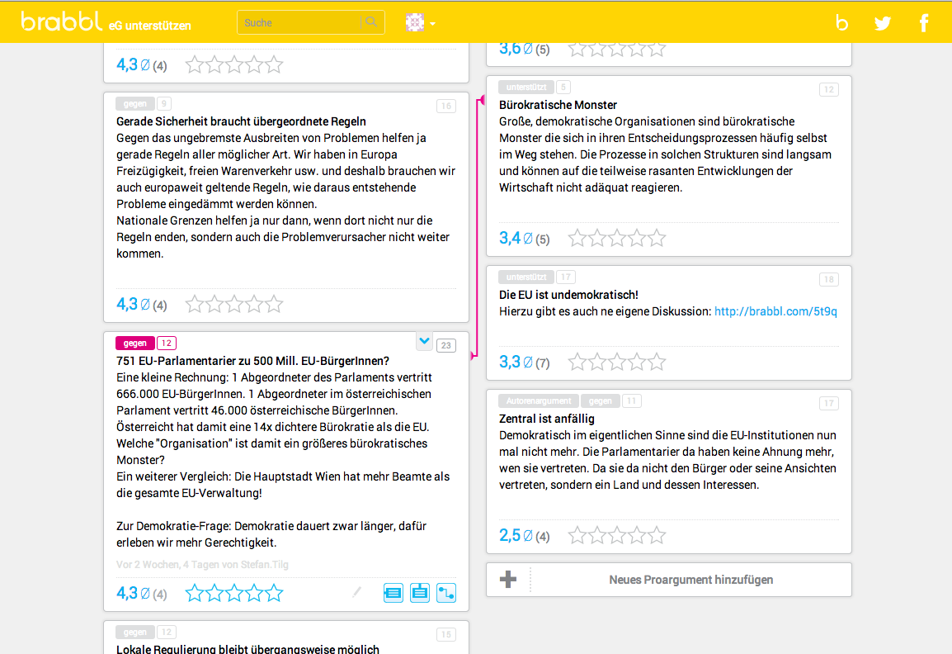952x654 pixels.
Task: Click the 'gegen' tag on 'Gerade Sicherheit' card
Action: (134, 104)
